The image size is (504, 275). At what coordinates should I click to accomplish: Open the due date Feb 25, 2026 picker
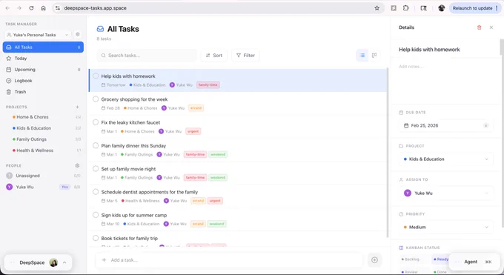(446, 126)
